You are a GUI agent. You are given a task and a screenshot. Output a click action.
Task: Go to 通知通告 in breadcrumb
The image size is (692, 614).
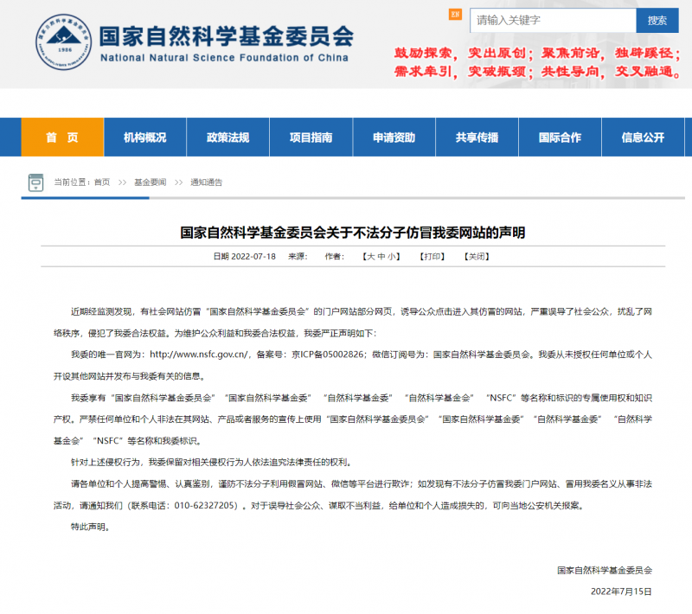(x=206, y=182)
